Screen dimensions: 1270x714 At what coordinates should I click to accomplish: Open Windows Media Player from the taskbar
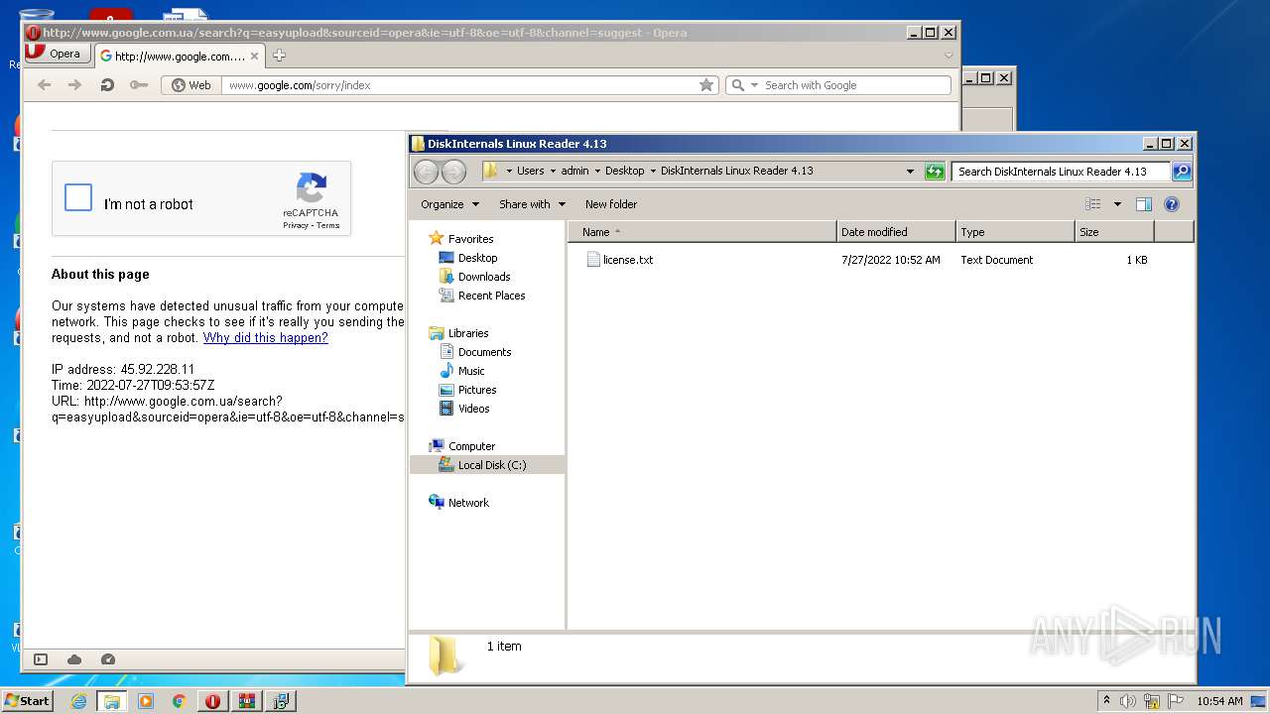(146, 701)
